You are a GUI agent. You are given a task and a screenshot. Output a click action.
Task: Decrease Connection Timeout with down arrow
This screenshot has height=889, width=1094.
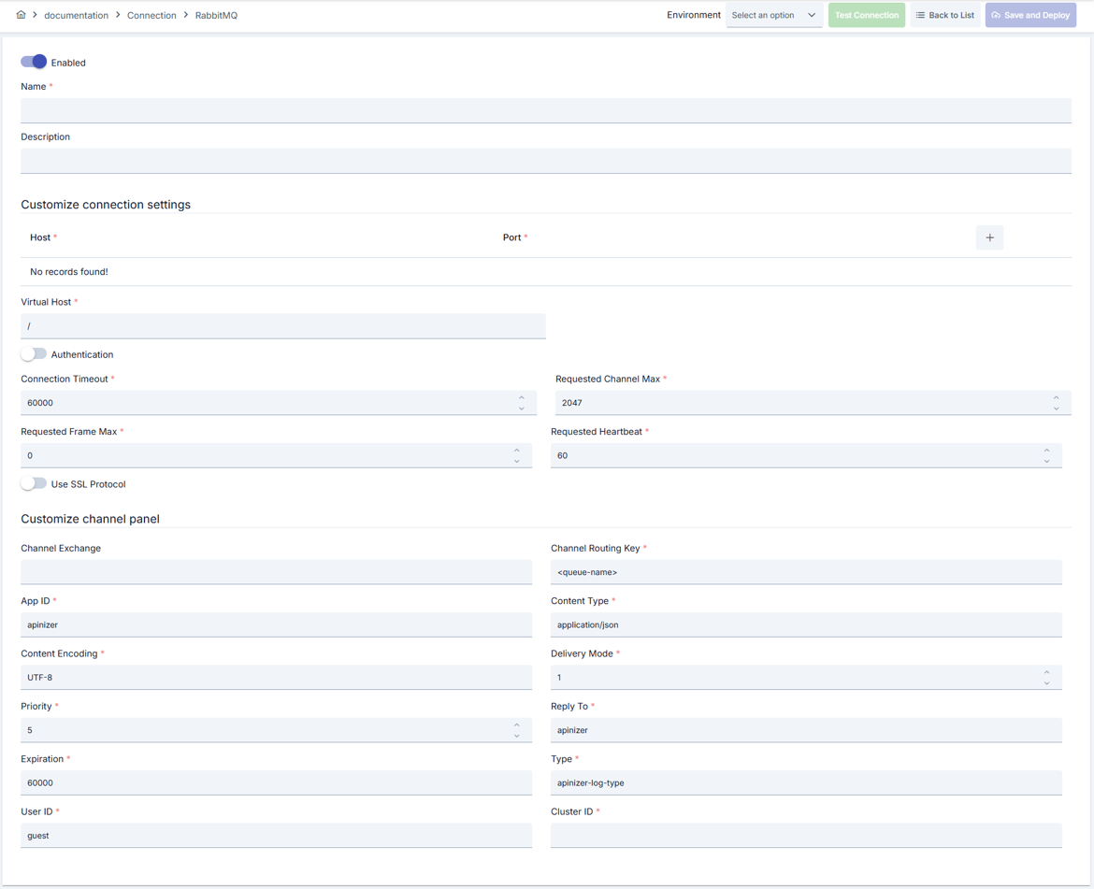(x=521, y=408)
